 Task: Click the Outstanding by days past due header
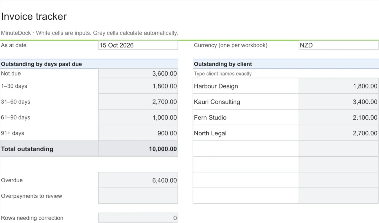[x=41, y=64]
